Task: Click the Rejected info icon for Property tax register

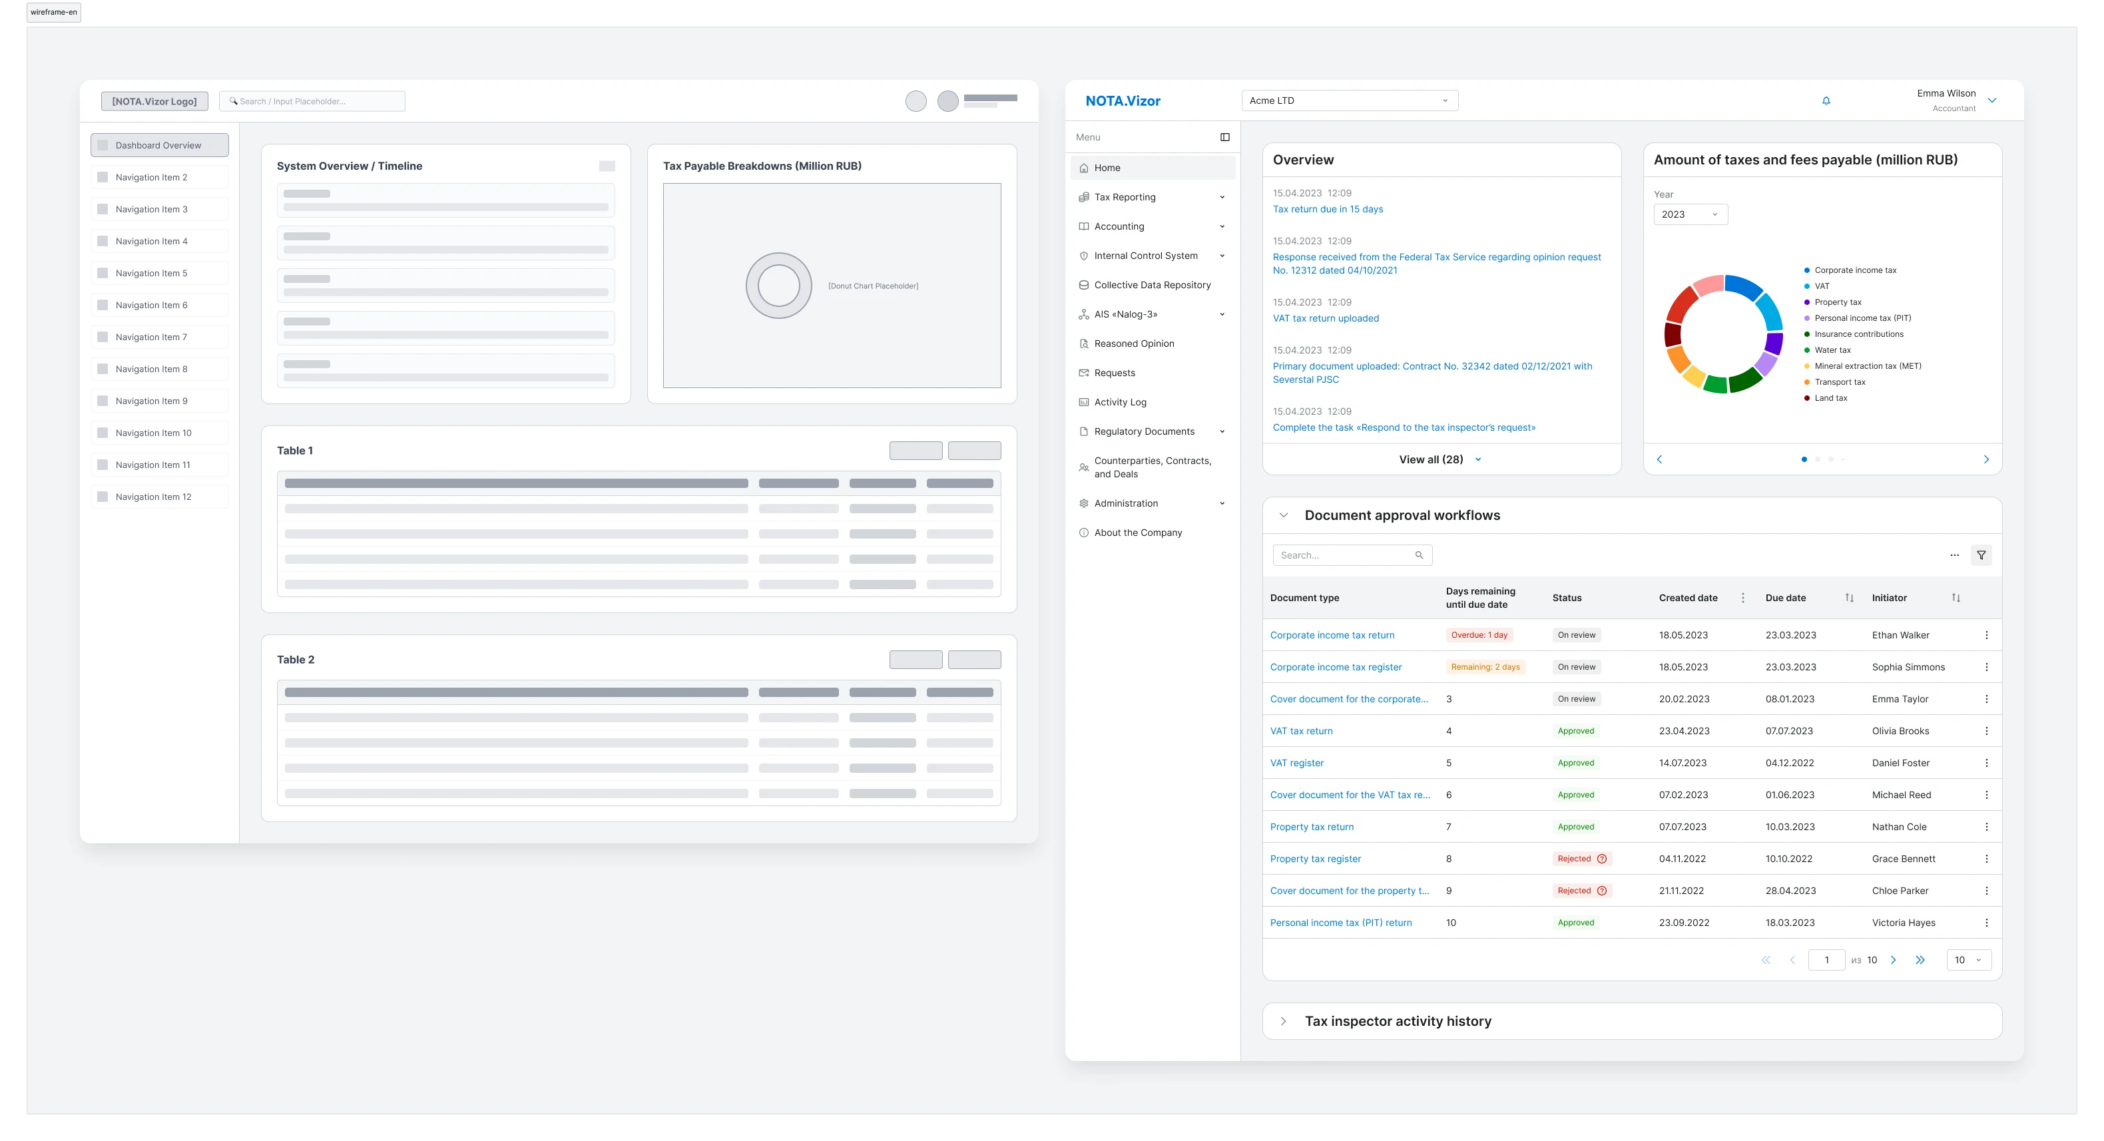Action: (x=1602, y=858)
